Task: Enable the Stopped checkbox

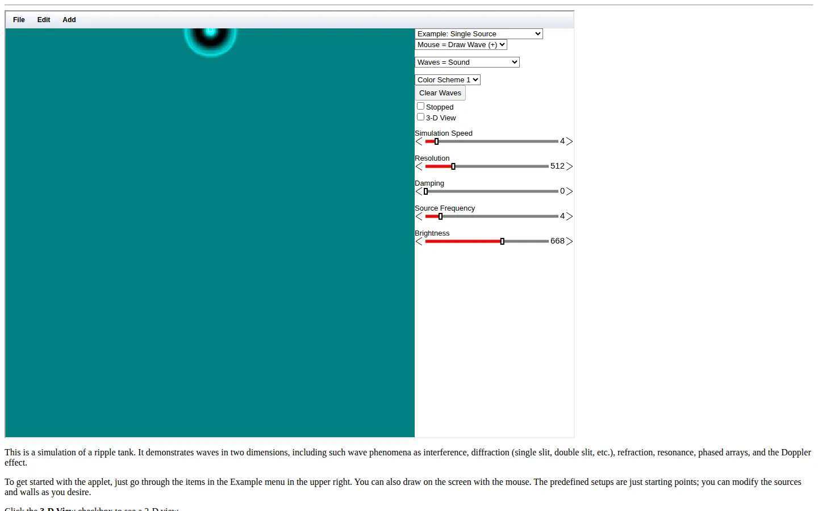Action: click(x=420, y=106)
